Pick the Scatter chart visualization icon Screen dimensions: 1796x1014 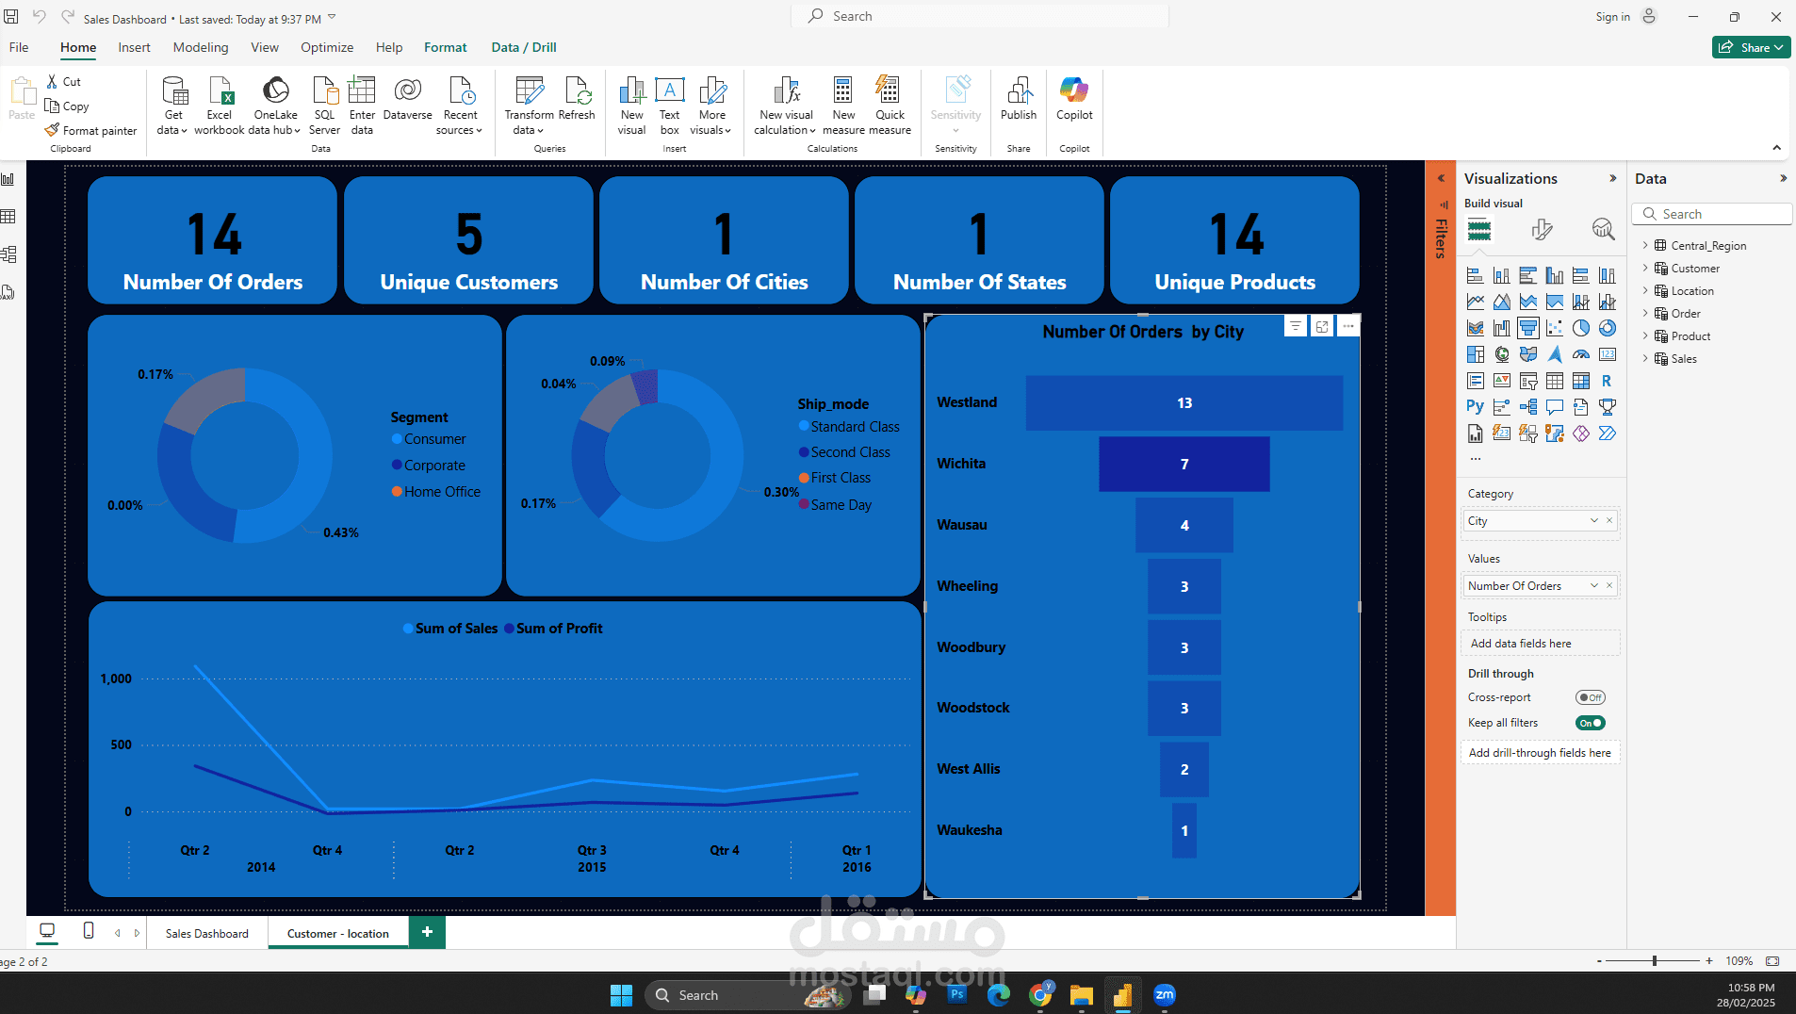[x=1555, y=328]
